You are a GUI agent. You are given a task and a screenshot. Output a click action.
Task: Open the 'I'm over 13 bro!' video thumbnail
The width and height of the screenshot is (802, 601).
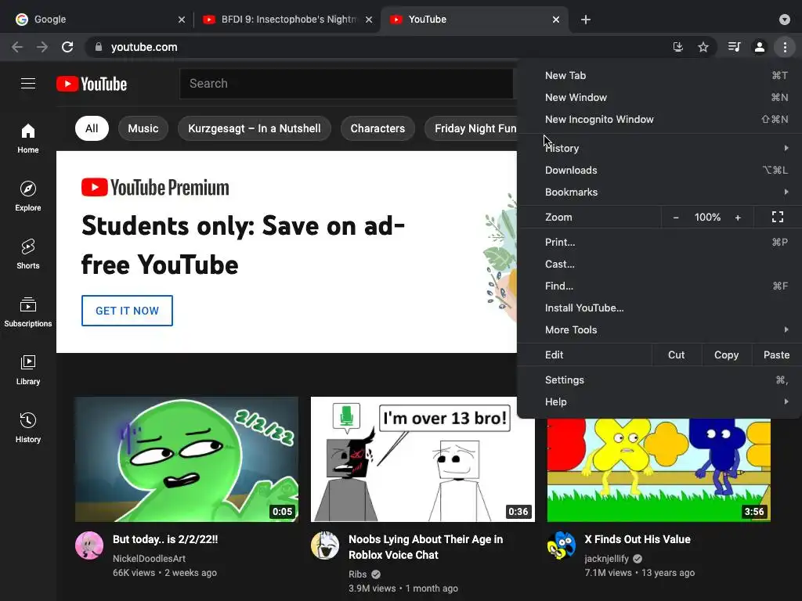(x=422, y=459)
